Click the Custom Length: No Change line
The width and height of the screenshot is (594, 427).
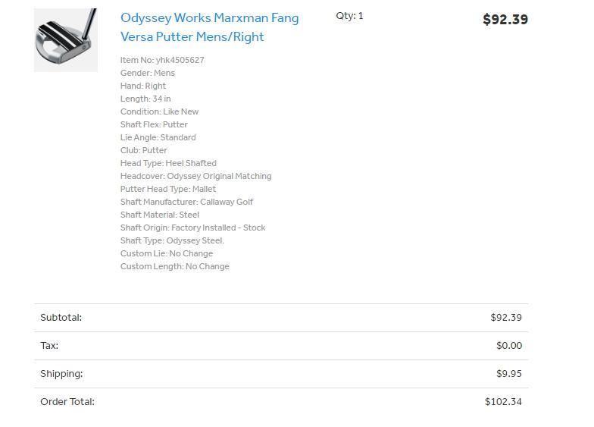(174, 266)
